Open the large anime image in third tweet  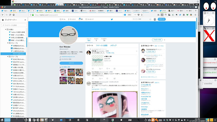pyautogui.click(x=115, y=104)
